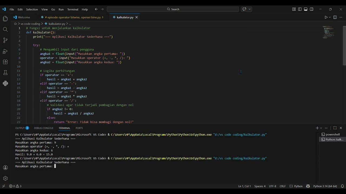Open the Edit menu

click(x=20, y=9)
